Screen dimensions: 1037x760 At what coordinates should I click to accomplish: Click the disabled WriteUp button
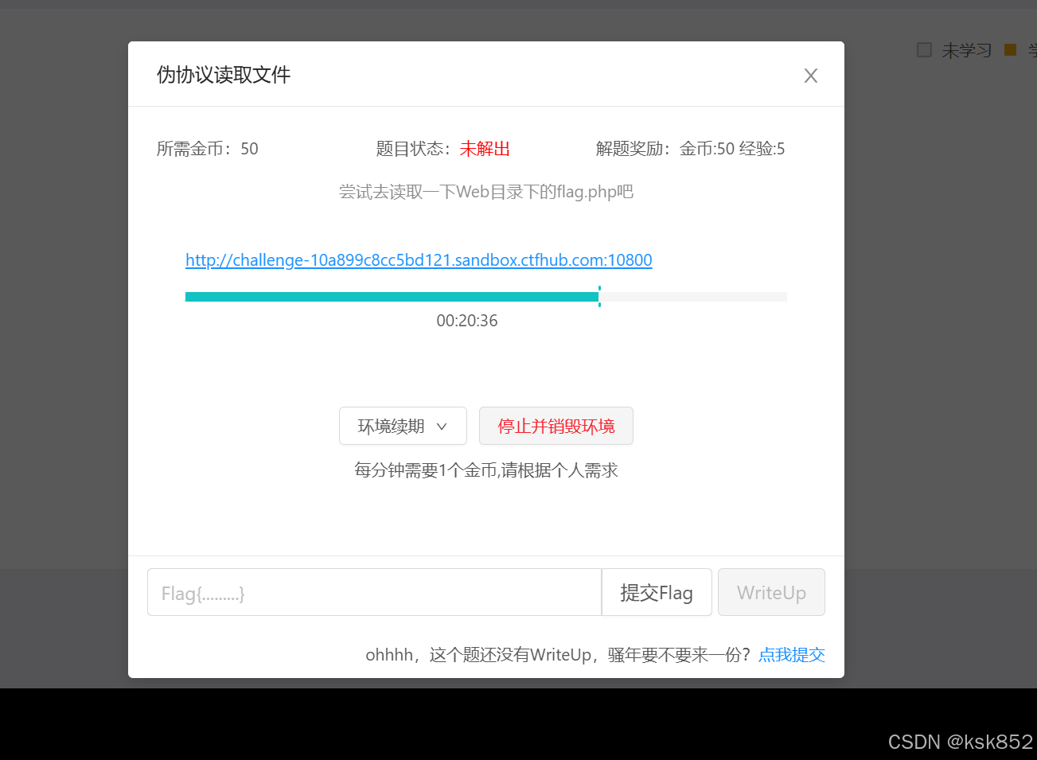click(770, 592)
